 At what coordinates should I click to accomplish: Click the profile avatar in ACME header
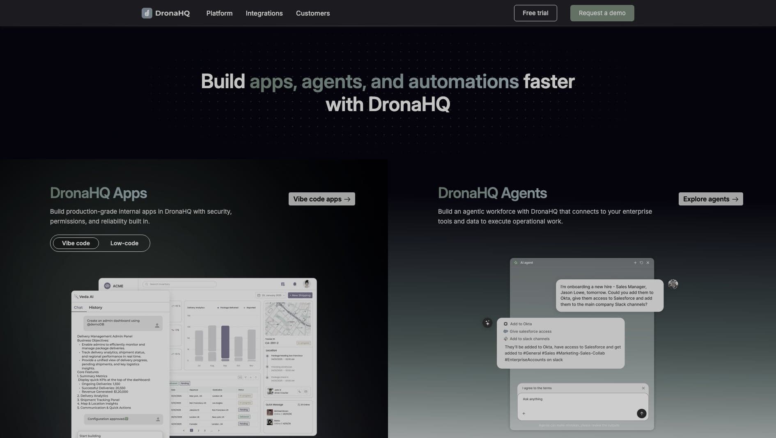(x=307, y=284)
